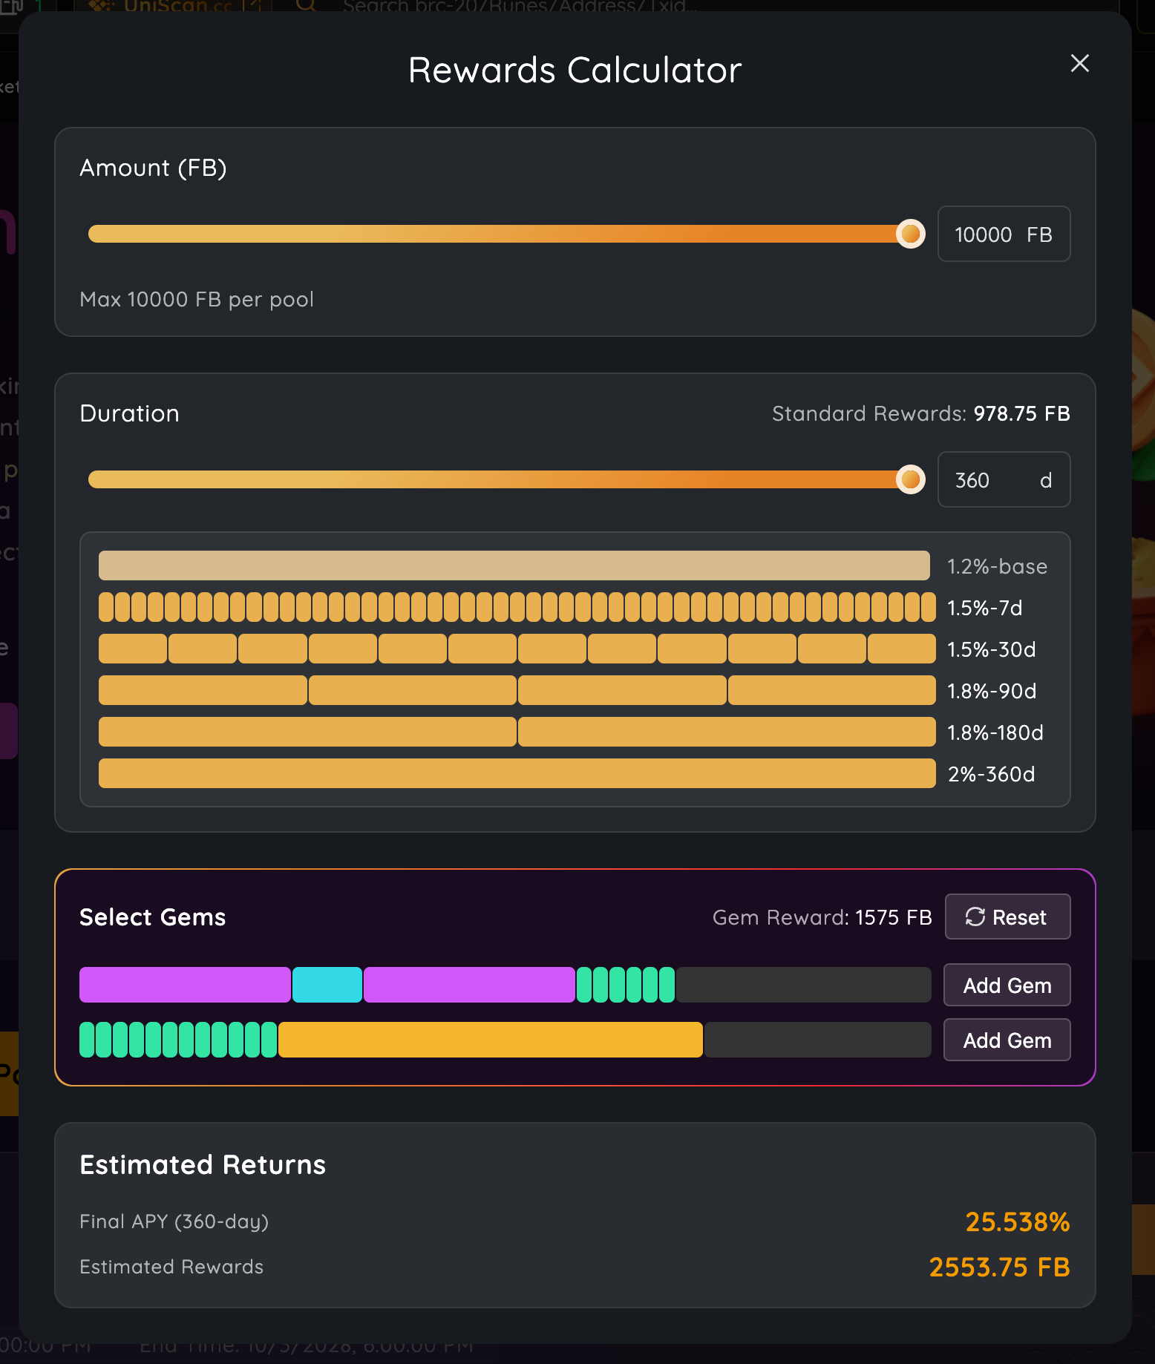The image size is (1155, 1364).
Task: Select the yellow gem in second row
Action: click(x=490, y=1040)
